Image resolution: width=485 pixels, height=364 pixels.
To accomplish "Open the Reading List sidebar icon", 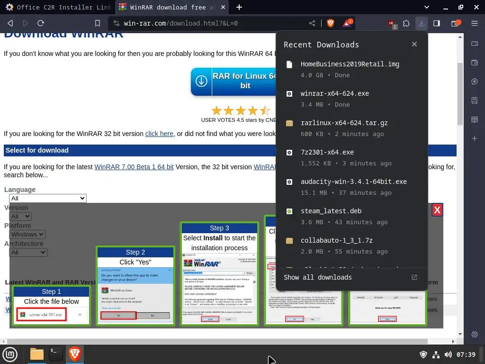I will (x=475, y=119).
